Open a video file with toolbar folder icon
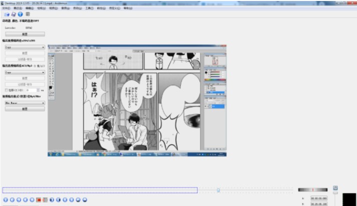 point(7,14)
